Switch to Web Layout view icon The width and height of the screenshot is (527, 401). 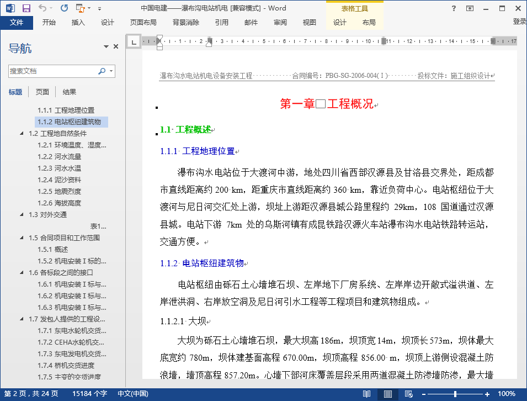coord(408,394)
